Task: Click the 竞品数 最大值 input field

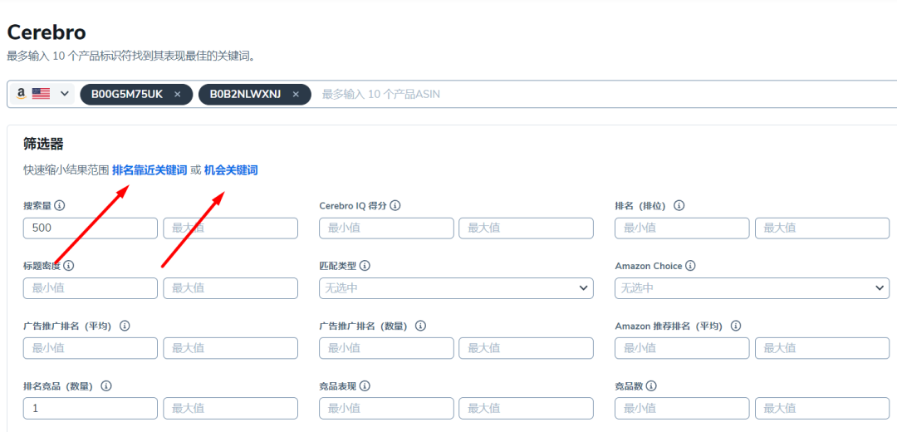Action: tap(821, 409)
